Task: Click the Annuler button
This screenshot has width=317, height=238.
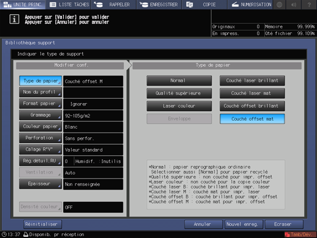Action: (x=204, y=225)
